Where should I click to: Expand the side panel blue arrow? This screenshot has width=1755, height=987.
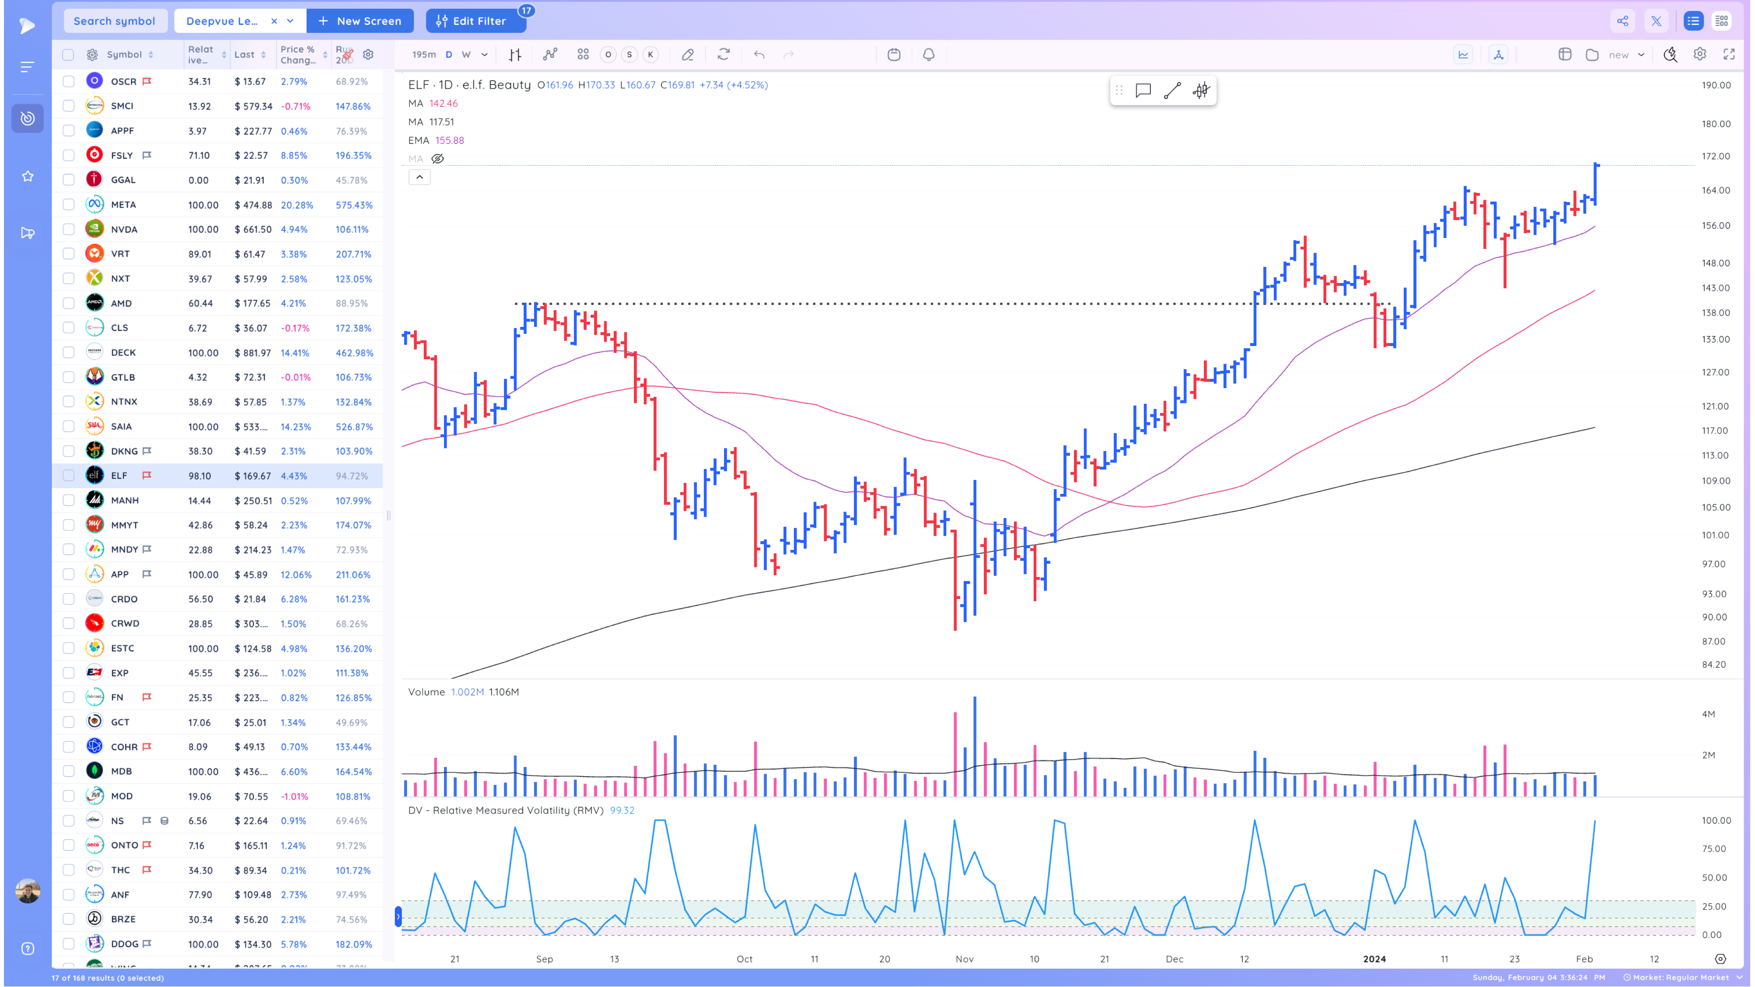(398, 916)
